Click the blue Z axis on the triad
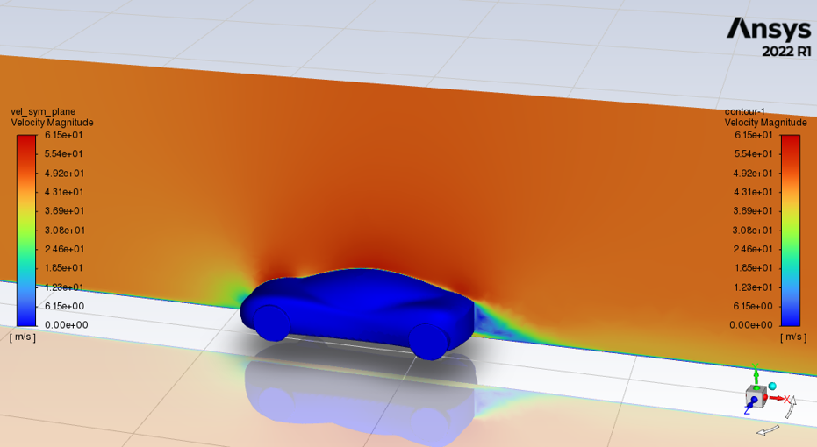The width and height of the screenshot is (817, 447). point(751,405)
